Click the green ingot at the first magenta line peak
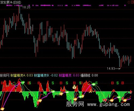This screenshot has width=134, height=111. pyautogui.click(x=23, y=83)
